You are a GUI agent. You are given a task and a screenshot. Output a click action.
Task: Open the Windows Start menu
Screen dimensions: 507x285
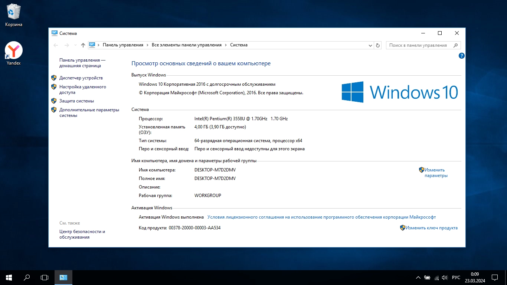pos(9,277)
